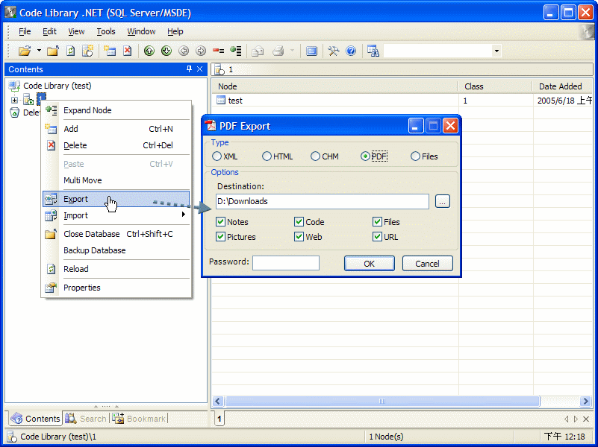
Task: Click the Export menu item icon
Action: [51, 199]
